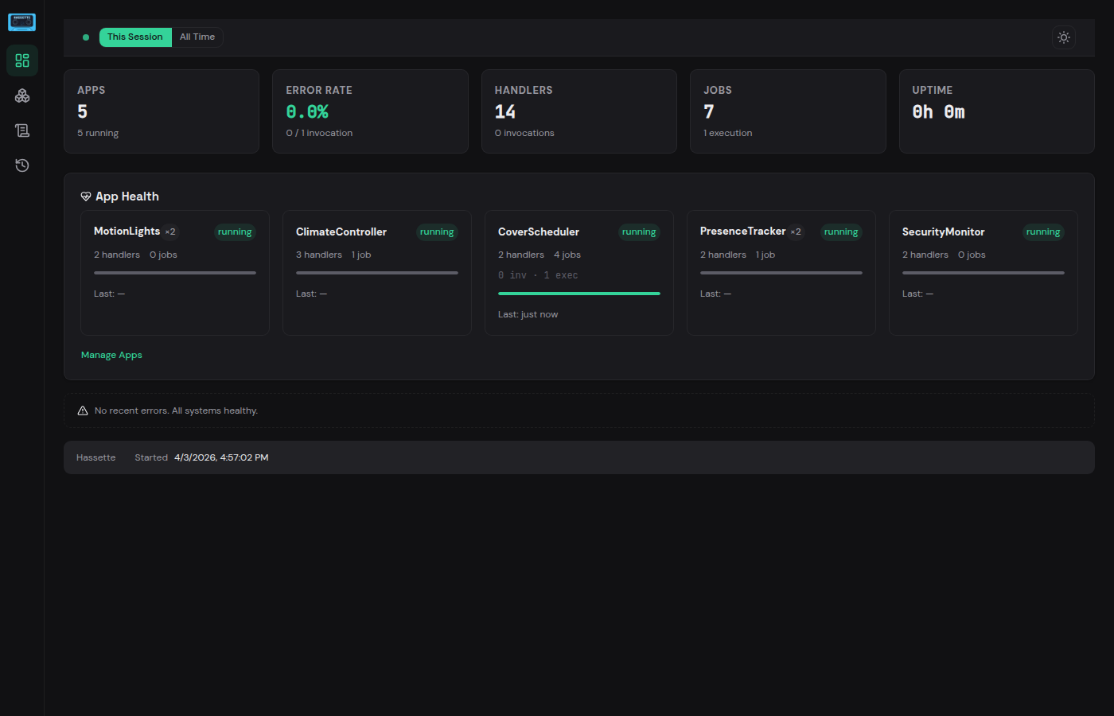Screen dimensions: 1114x716
Task: Click the Hassette cassette logo in sidebar
Action: coord(21,21)
